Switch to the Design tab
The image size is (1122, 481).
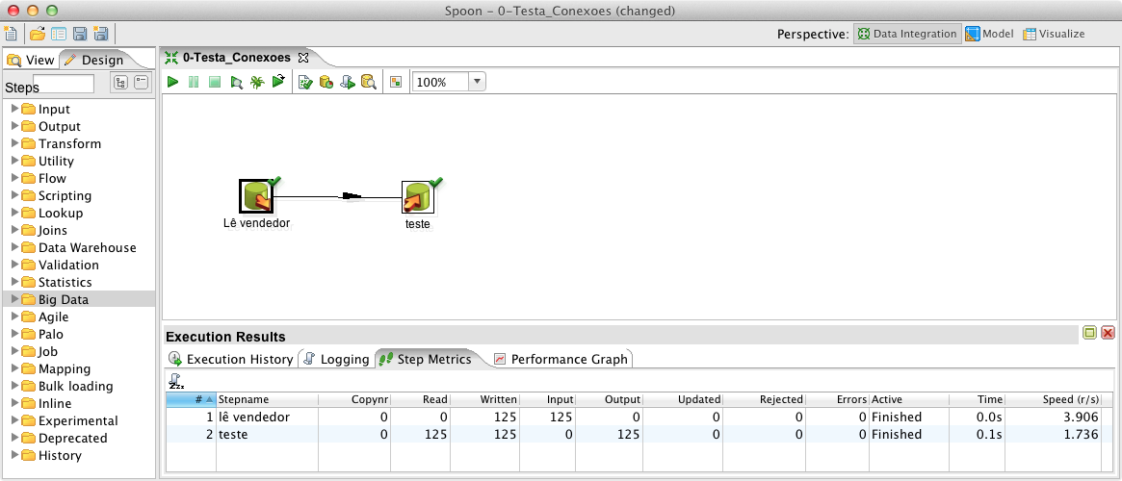(93, 60)
